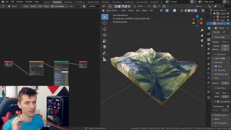Screen dimensions: 231x130
Task: Open the Object Mode dropdown in viewport
Action: pos(111,10)
